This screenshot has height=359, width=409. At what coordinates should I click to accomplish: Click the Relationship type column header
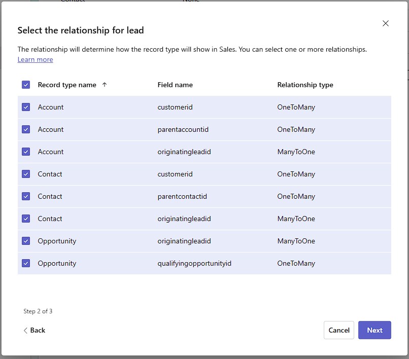tap(305, 85)
